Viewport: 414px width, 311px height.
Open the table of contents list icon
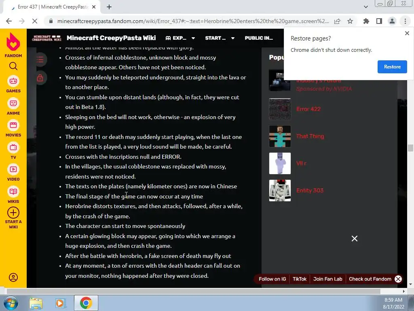pos(40,60)
